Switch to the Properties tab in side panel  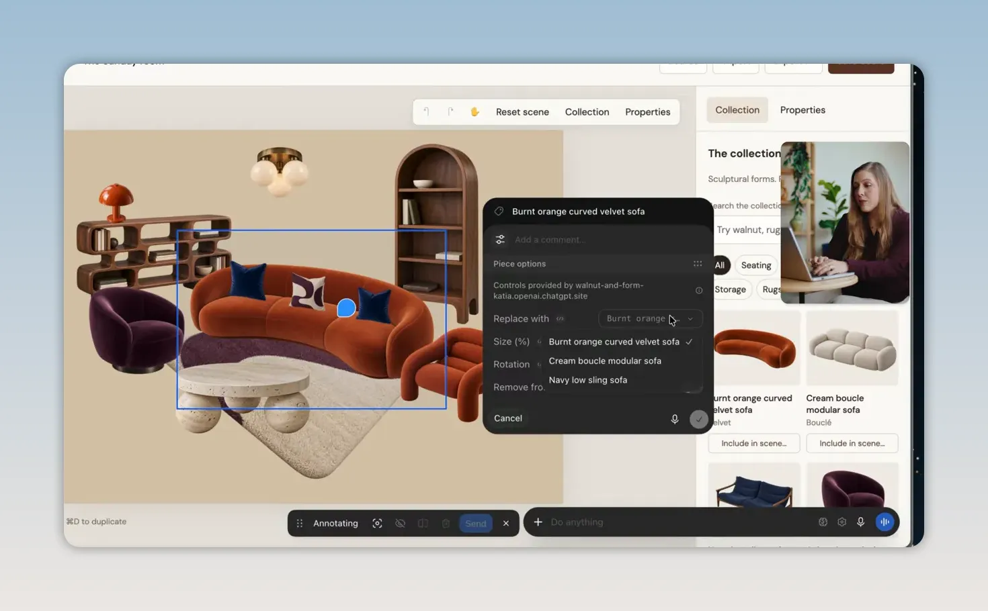point(802,110)
